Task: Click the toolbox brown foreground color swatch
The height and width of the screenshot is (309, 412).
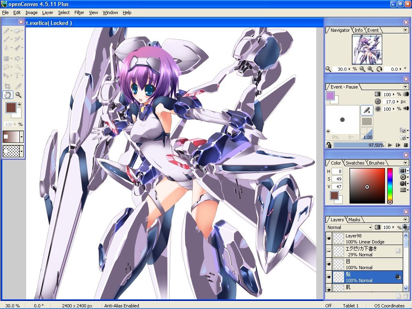Action: [x=11, y=108]
